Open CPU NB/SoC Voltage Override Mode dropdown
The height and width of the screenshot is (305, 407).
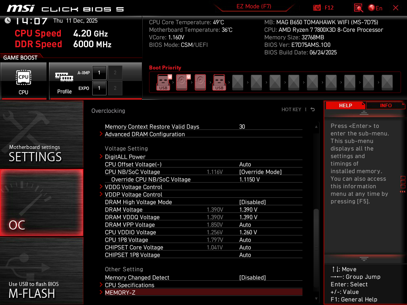260,172
